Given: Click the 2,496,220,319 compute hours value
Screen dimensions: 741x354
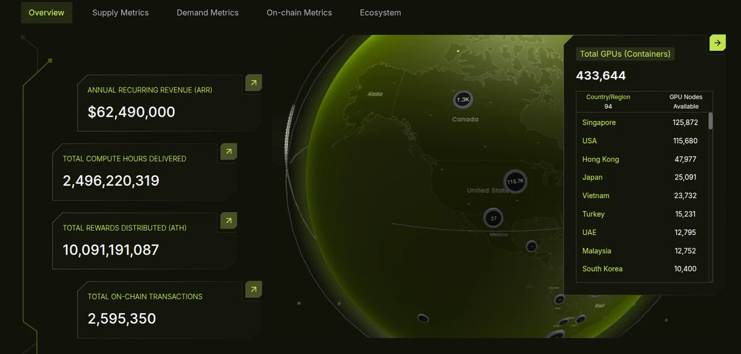Looking at the screenshot, I should coord(111,181).
